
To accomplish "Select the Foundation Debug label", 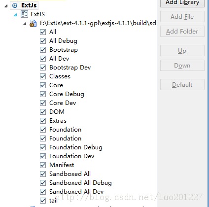I will tap(76, 147).
